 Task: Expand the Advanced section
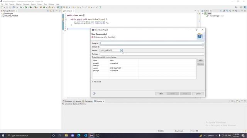(93, 82)
